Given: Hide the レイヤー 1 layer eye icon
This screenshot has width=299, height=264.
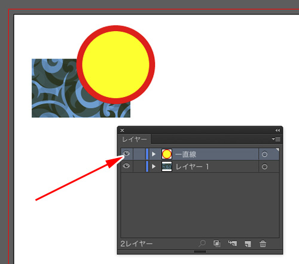Looking at the screenshot, I should [126, 166].
